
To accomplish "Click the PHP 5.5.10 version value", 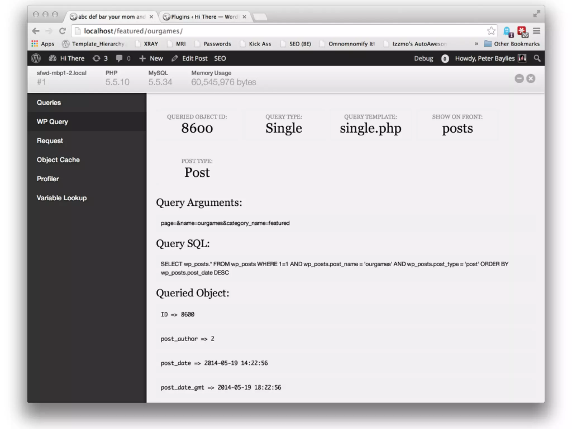I will (x=117, y=82).
